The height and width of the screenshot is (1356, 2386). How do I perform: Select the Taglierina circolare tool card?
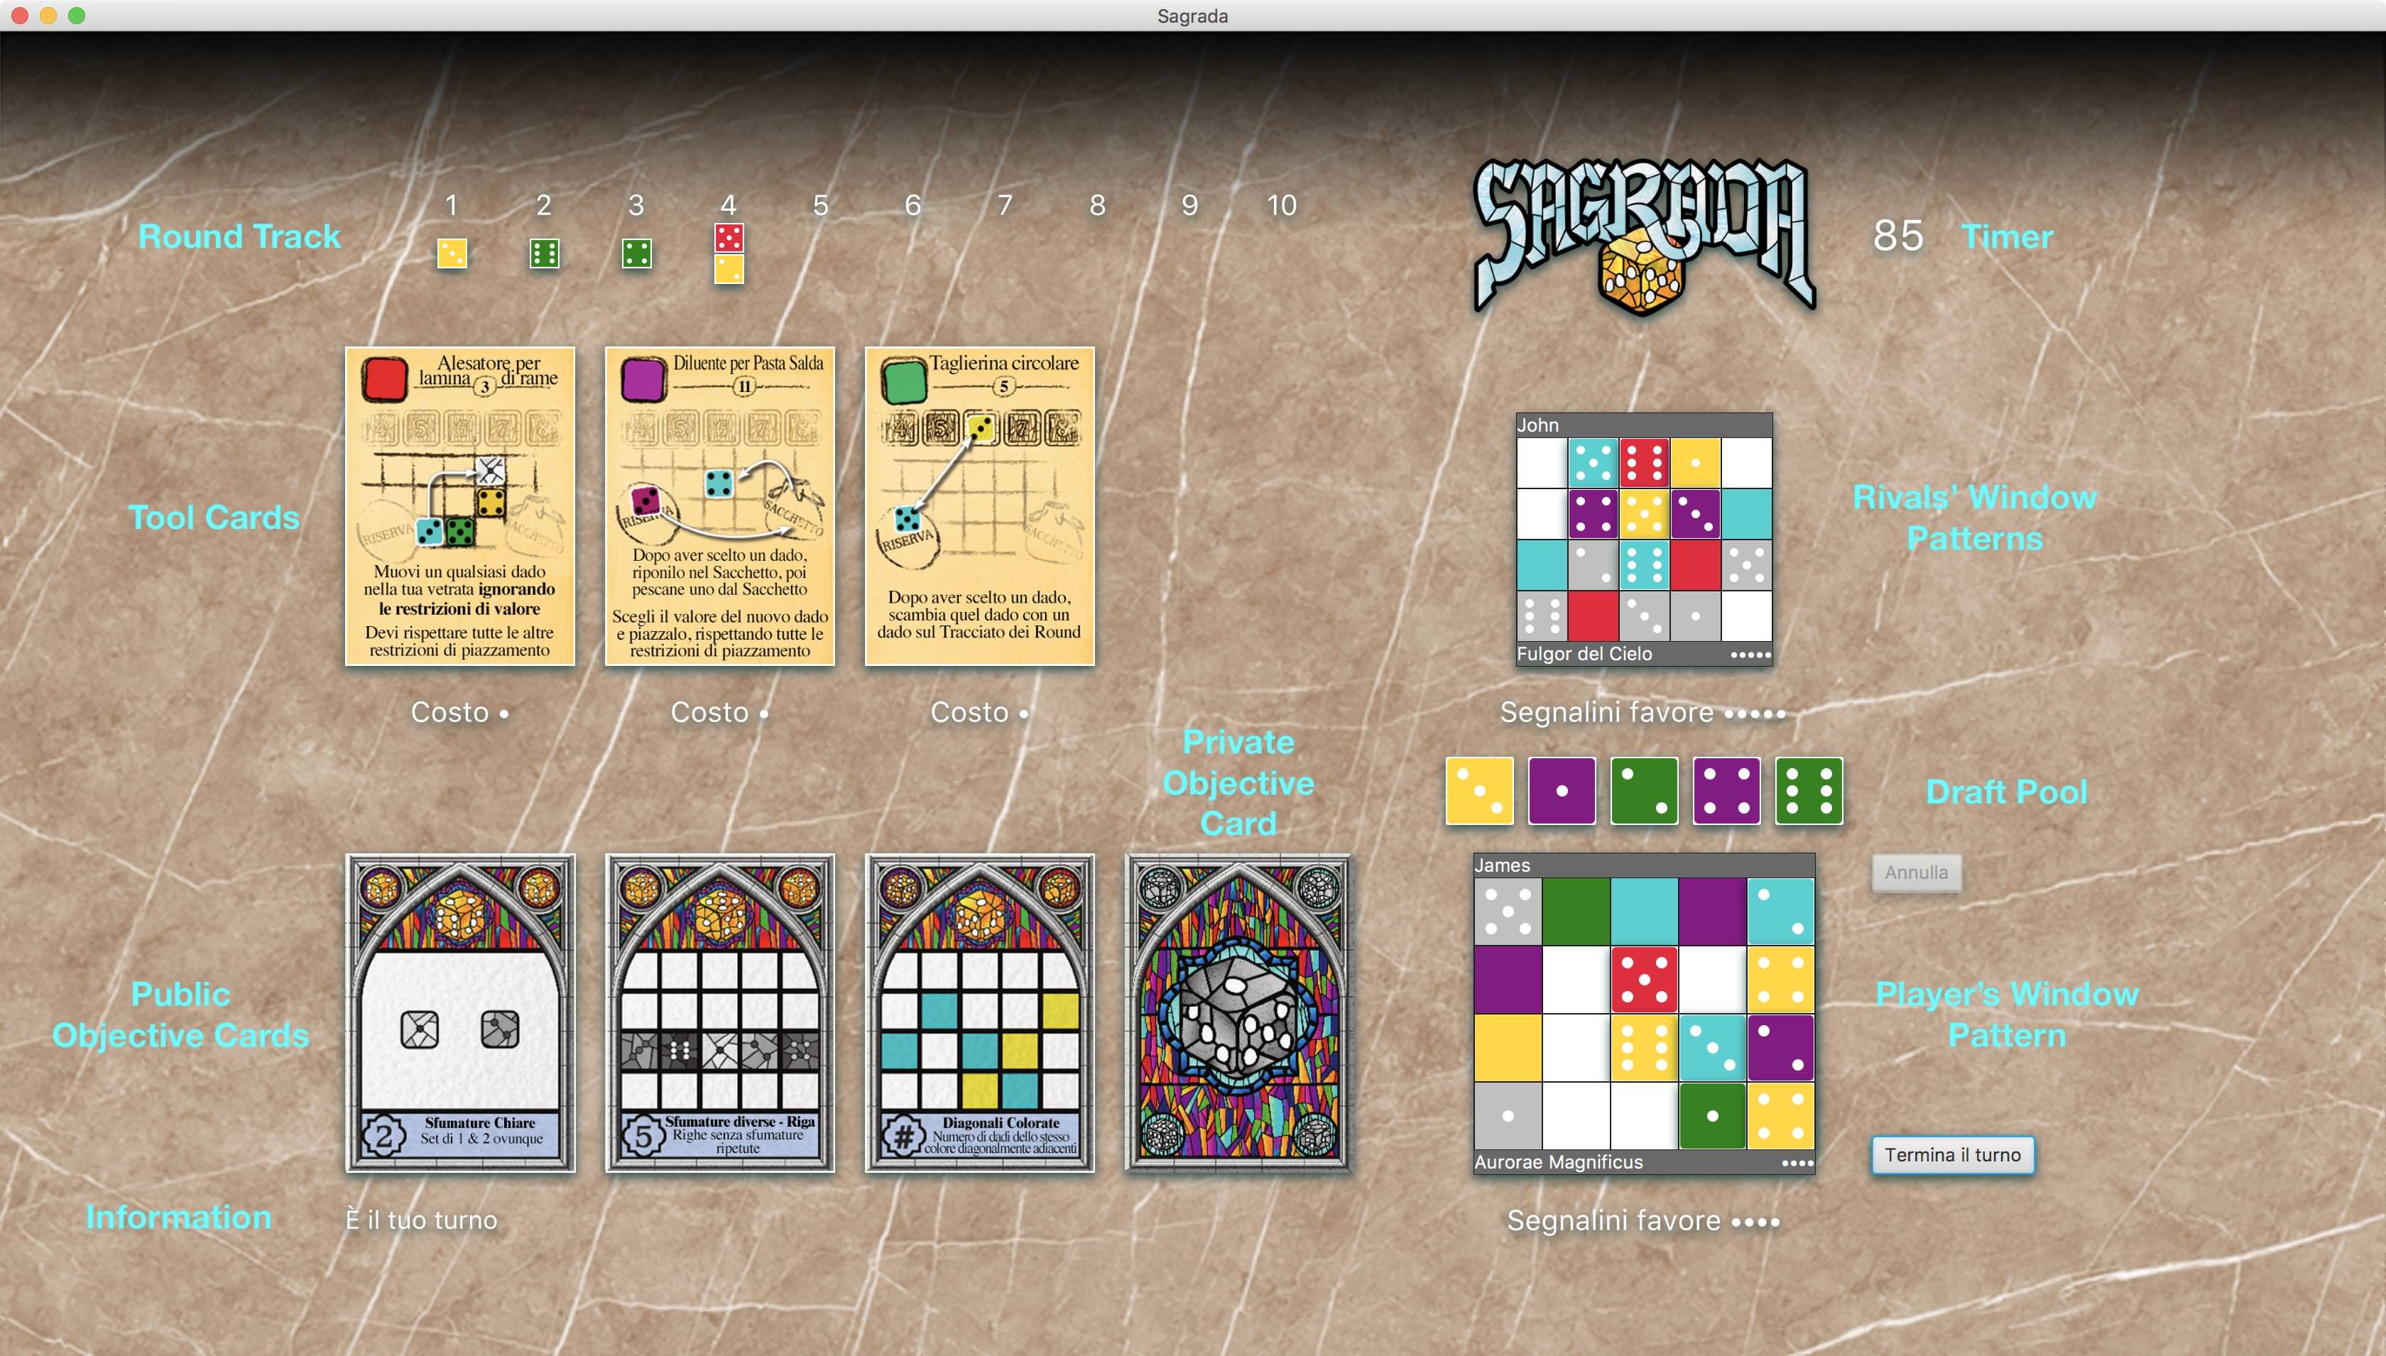(979, 505)
